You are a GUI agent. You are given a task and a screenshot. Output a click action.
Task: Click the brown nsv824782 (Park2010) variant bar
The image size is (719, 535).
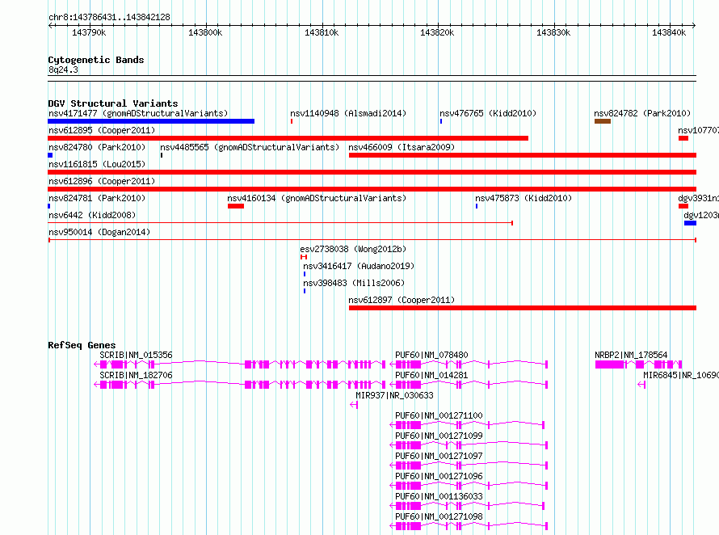pos(603,121)
